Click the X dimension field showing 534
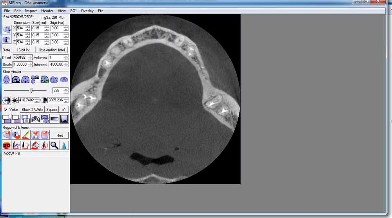 (x=21, y=28)
